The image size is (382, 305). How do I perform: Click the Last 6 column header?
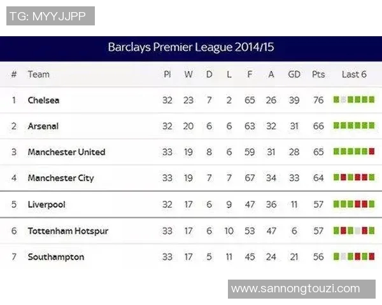[354, 74]
